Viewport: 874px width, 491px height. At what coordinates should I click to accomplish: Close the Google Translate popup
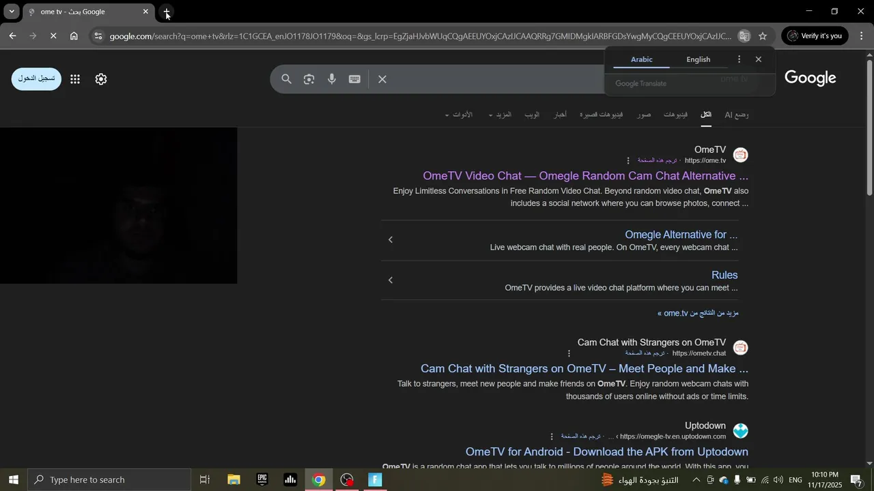(x=758, y=59)
